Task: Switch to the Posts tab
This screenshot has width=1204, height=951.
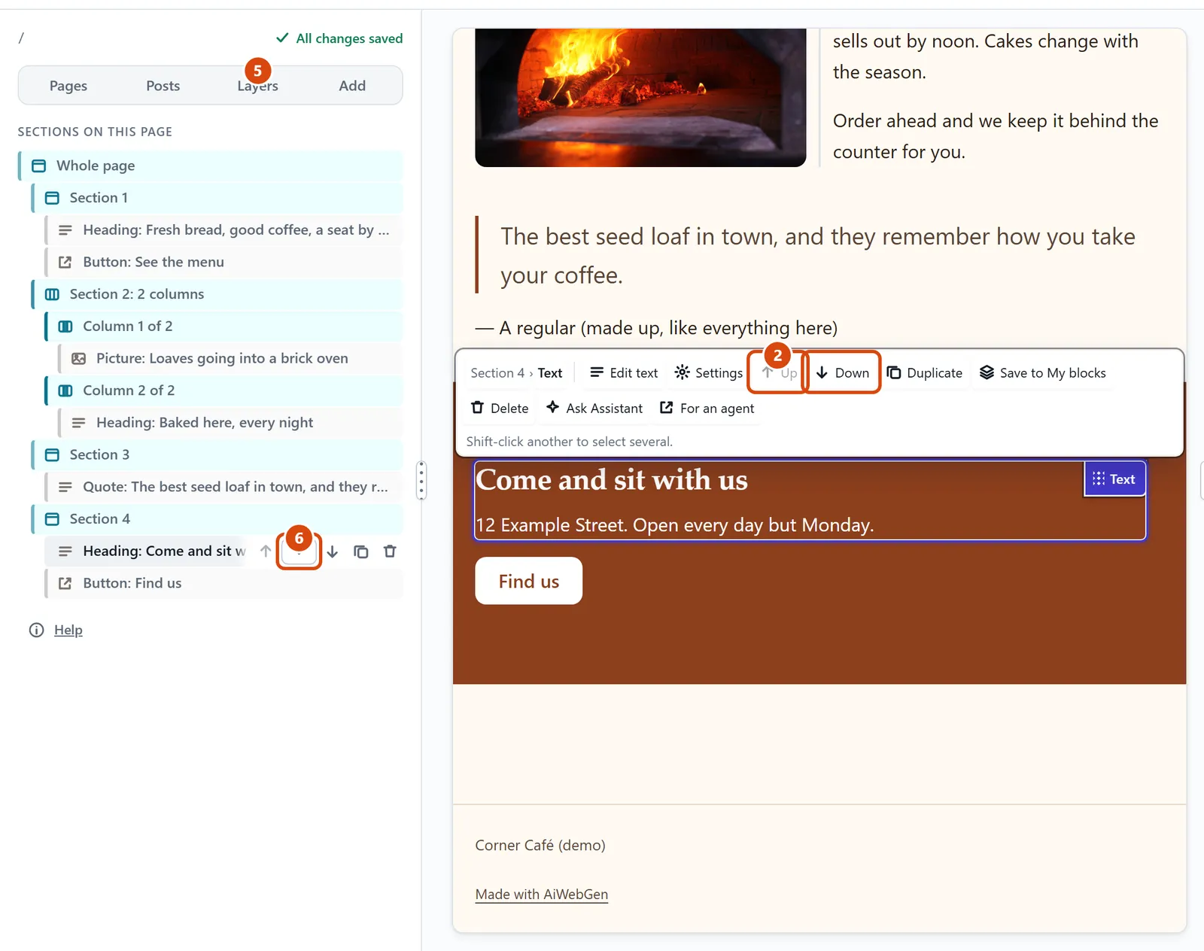Action: click(x=163, y=86)
